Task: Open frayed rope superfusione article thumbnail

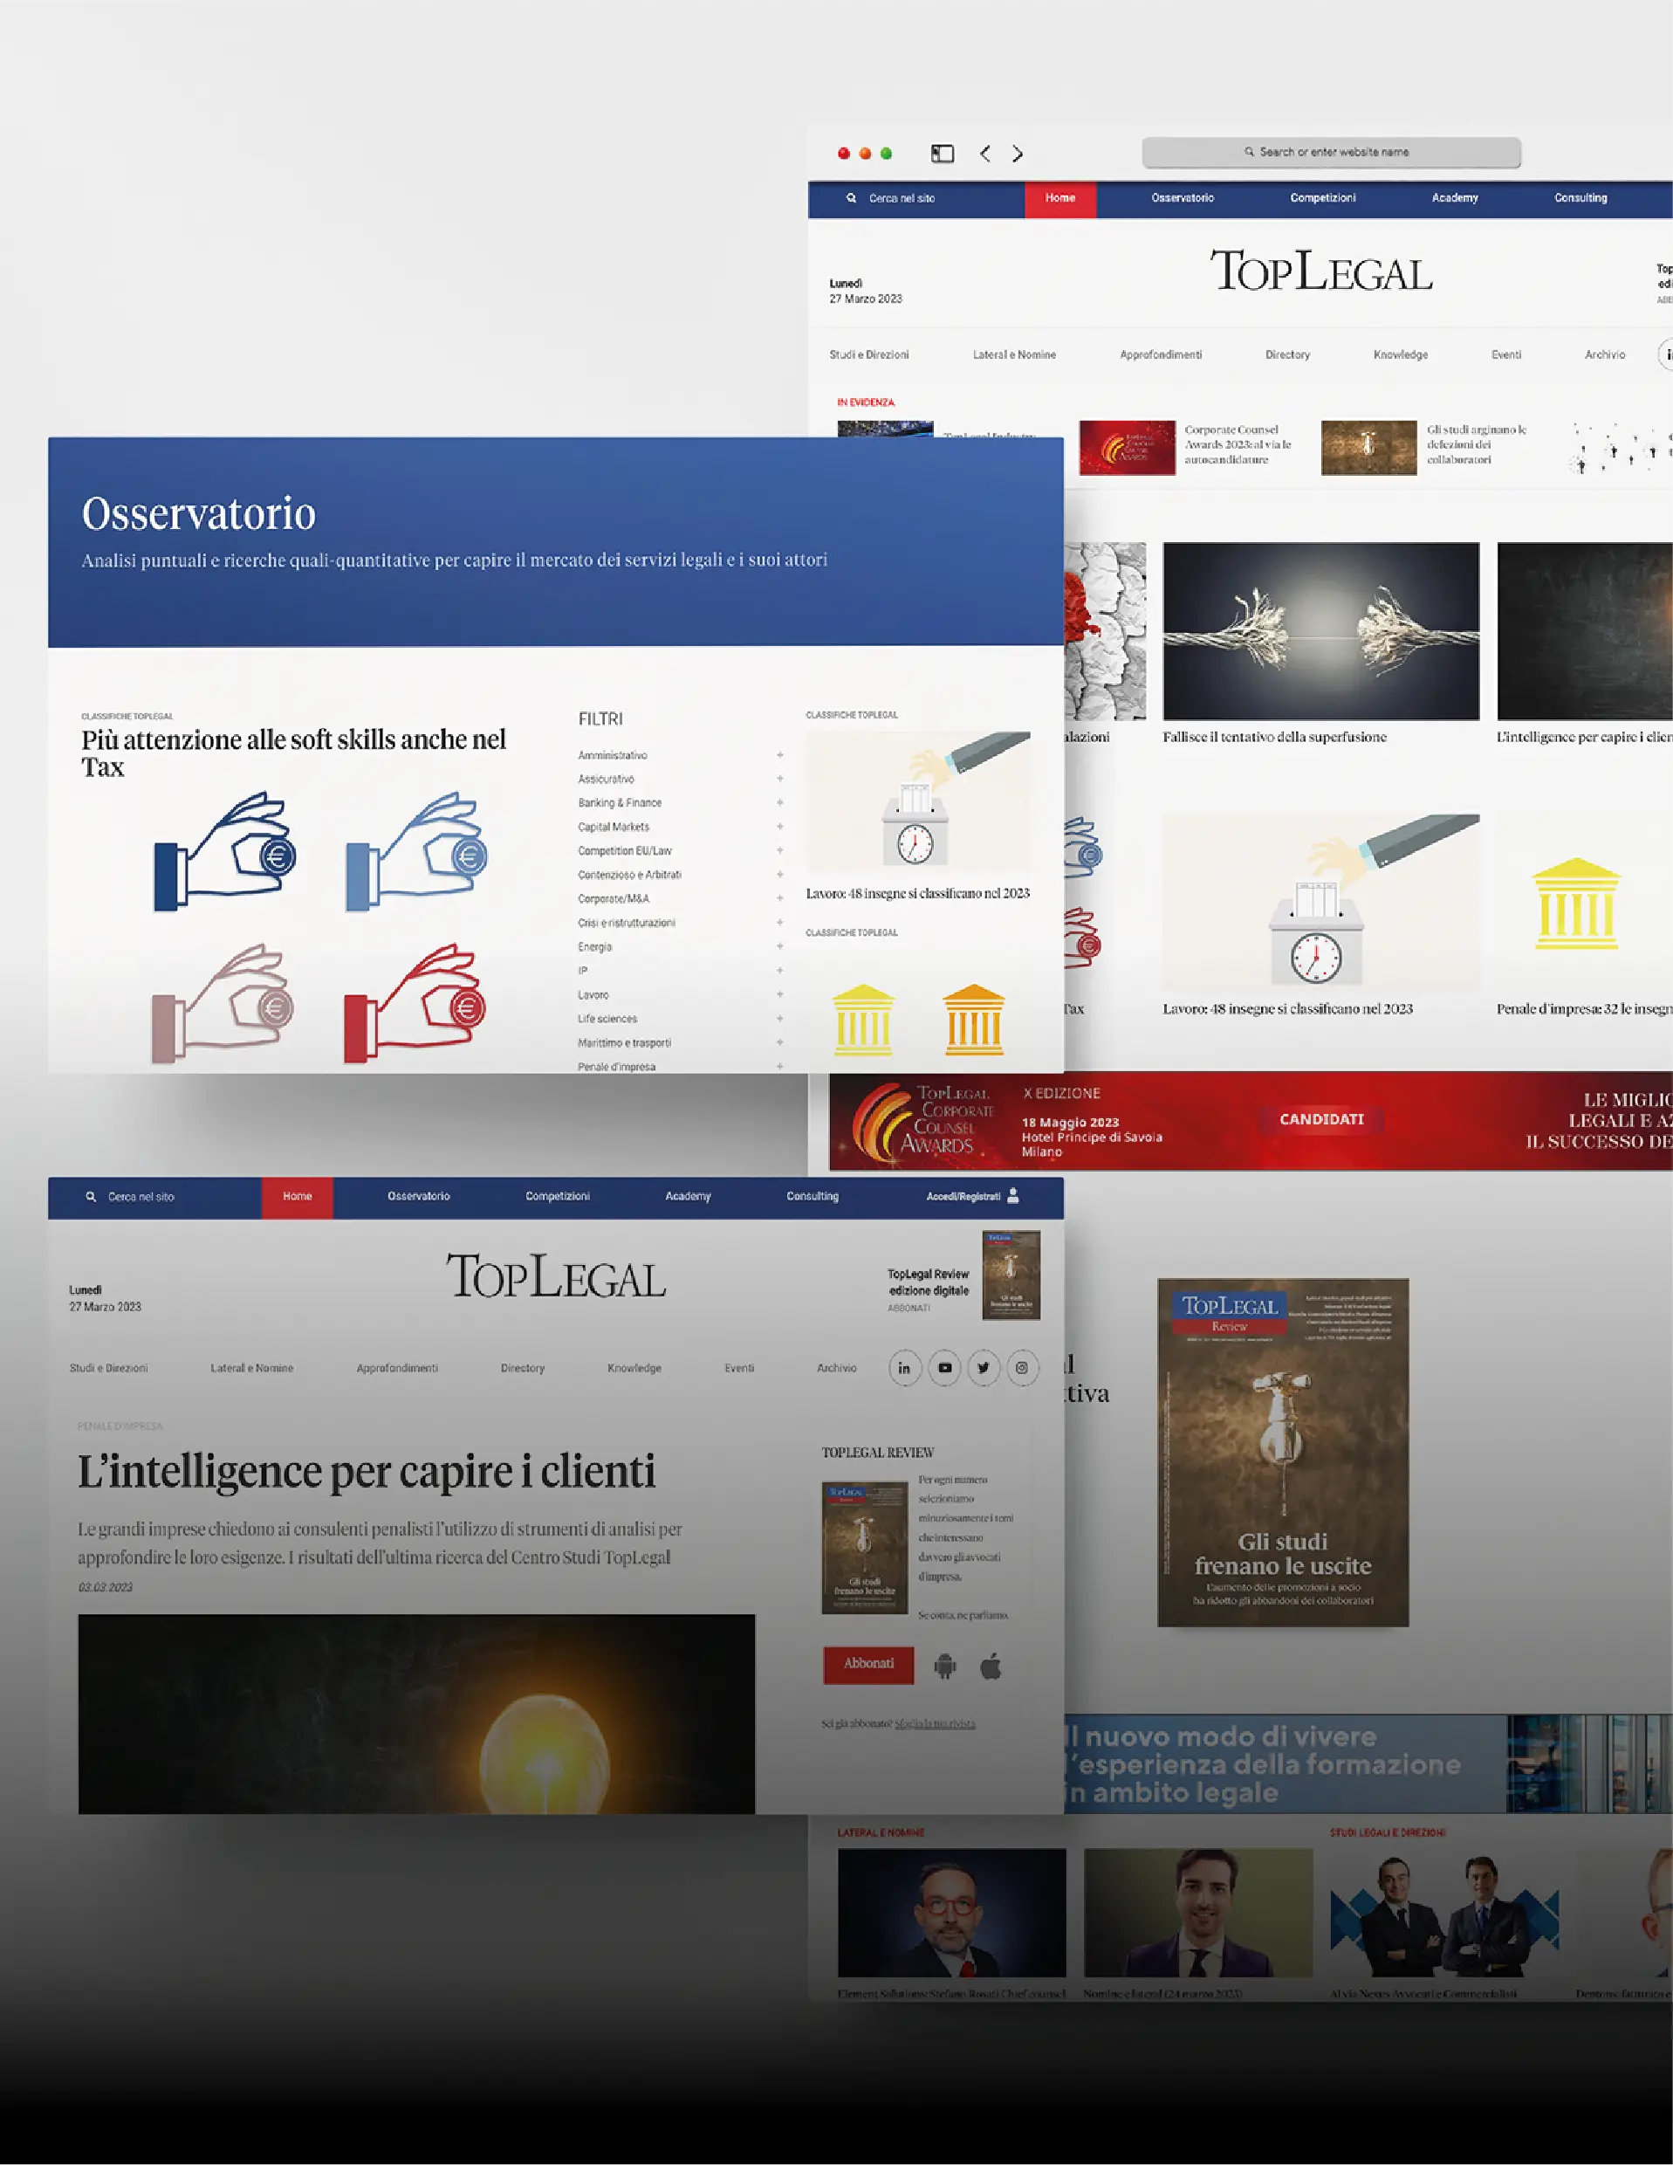Action: [x=1321, y=631]
